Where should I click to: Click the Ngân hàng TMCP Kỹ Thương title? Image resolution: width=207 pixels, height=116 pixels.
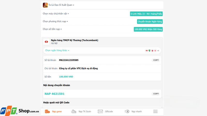(75, 40)
